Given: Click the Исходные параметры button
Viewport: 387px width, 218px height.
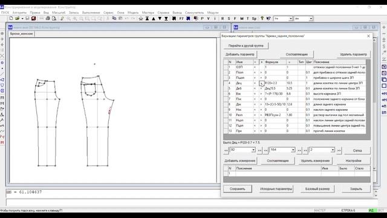Looking at the screenshot, I should point(276,189).
